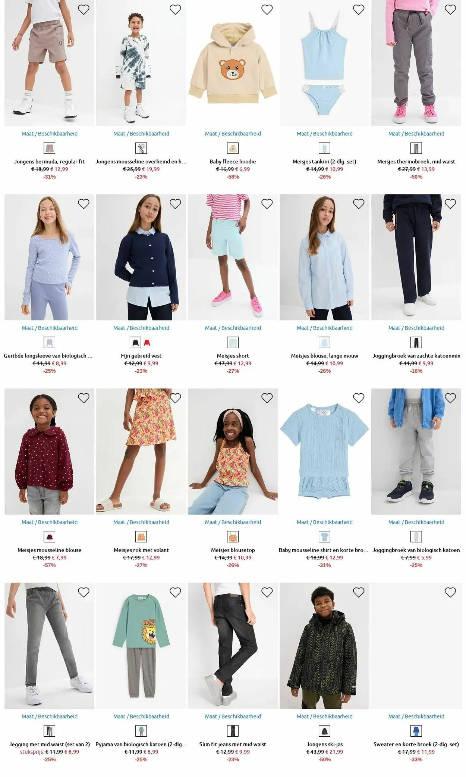The width and height of the screenshot is (466, 777).
Task: Toggle wishlist heart on Slim fit jeans
Action: [267, 592]
